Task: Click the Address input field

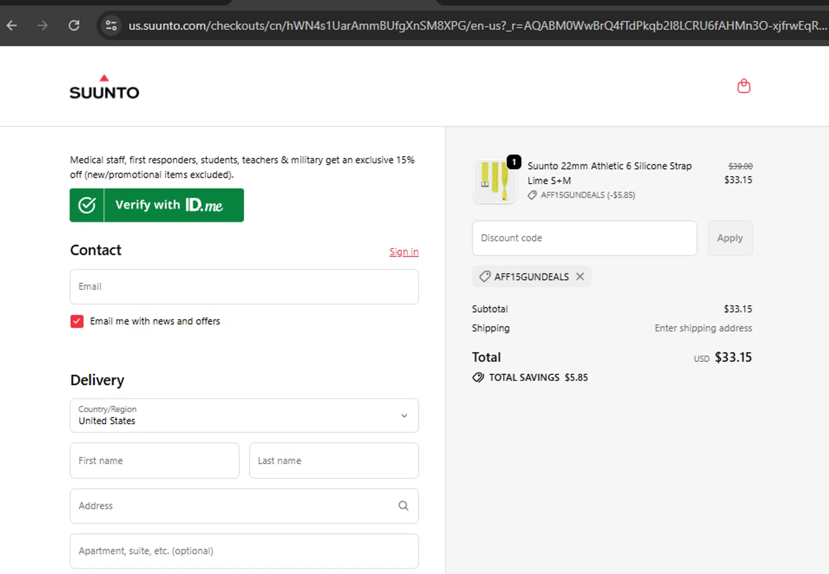Action: pos(244,506)
